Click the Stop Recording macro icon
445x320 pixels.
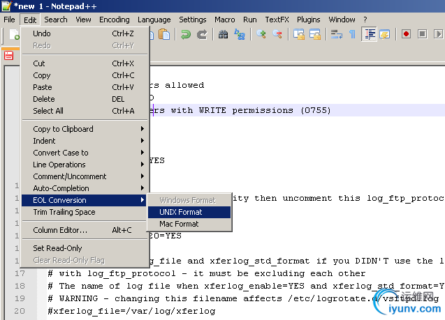(422, 35)
